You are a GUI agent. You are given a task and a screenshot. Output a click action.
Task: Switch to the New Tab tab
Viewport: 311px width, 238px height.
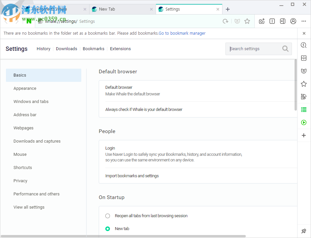pos(122,9)
